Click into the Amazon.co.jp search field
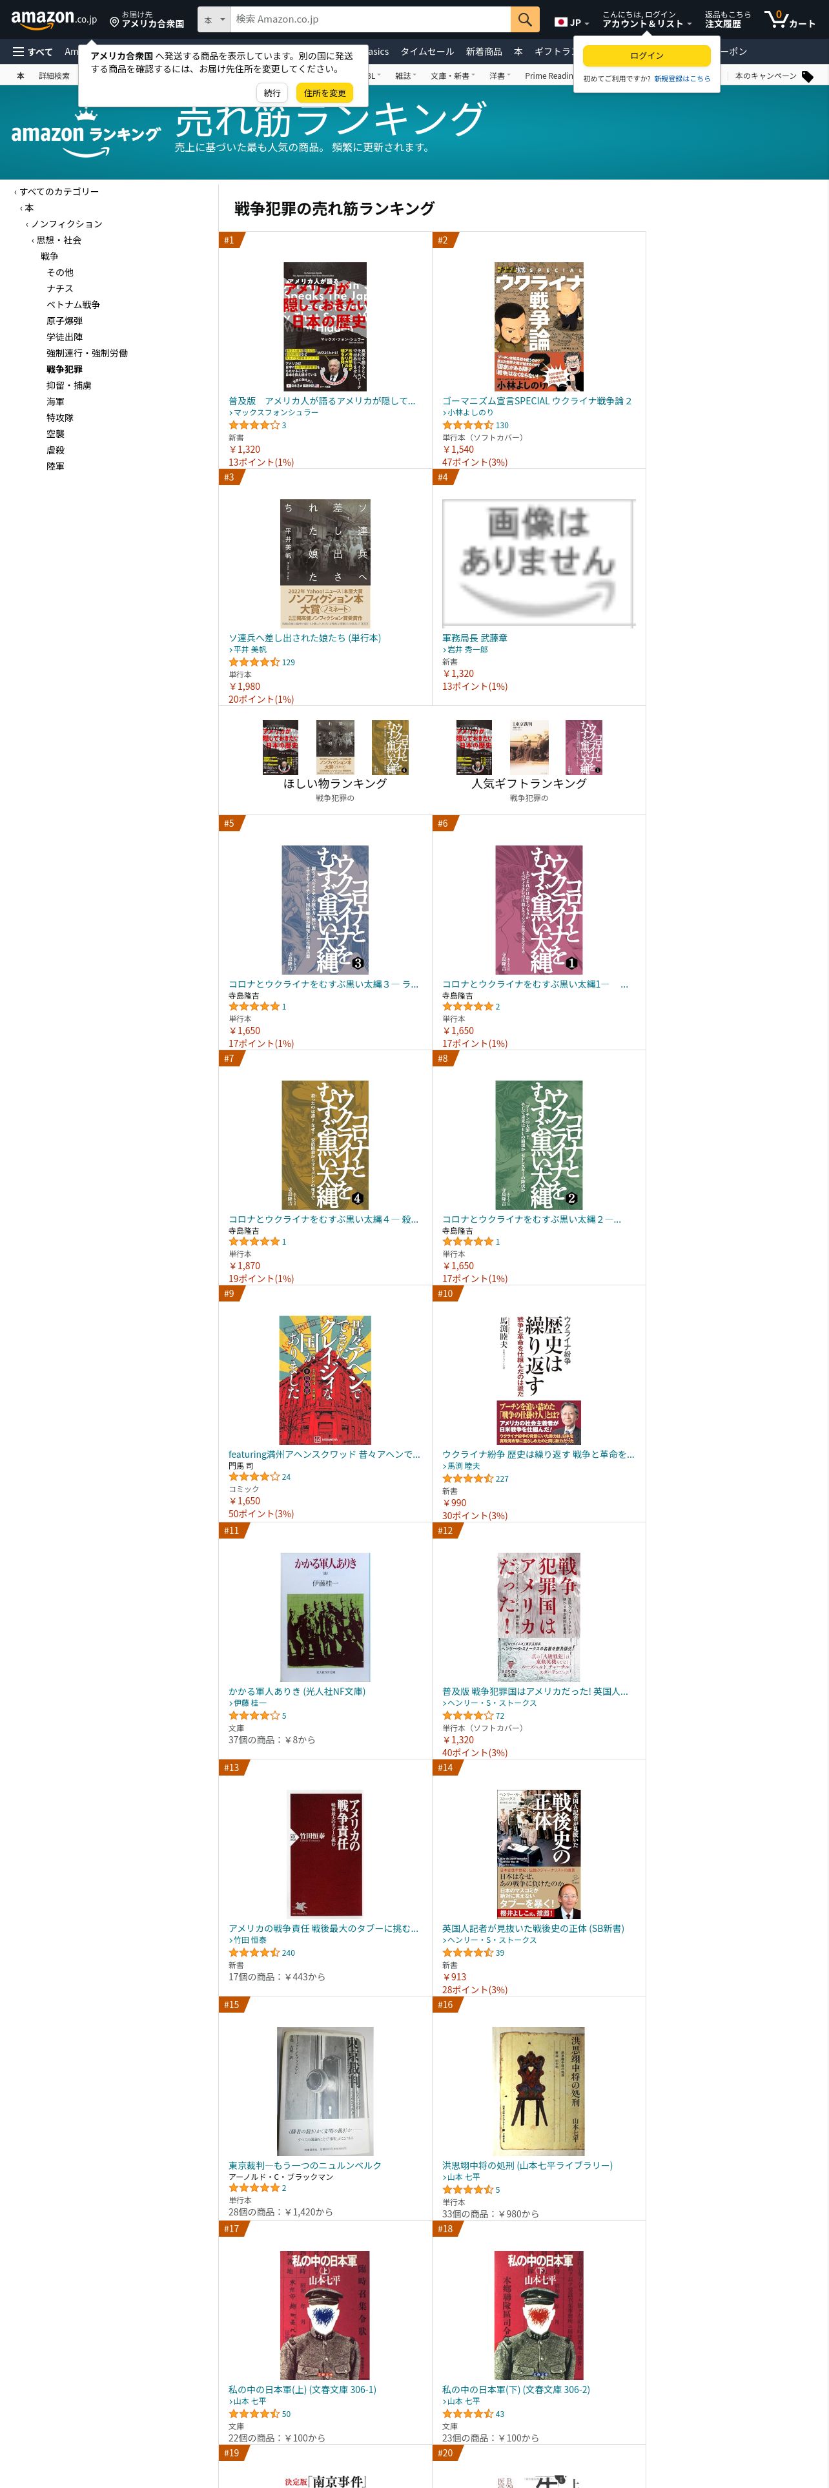 [371, 19]
